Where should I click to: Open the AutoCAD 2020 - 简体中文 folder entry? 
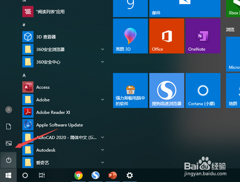63,137
